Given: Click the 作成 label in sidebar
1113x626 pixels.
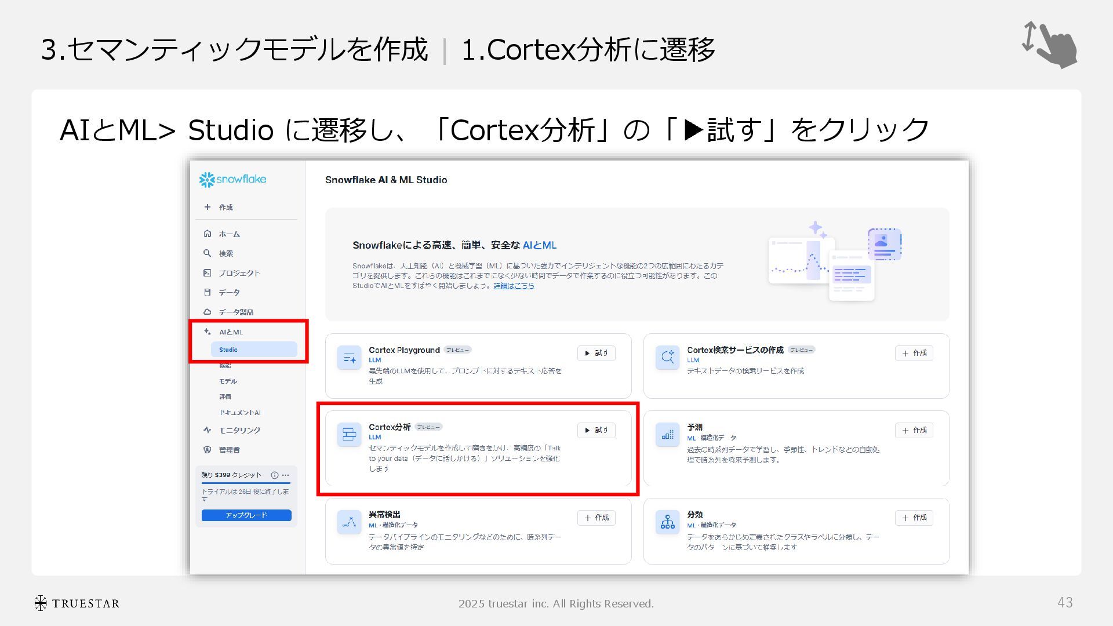Looking at the screenshot, I should 225,208.
